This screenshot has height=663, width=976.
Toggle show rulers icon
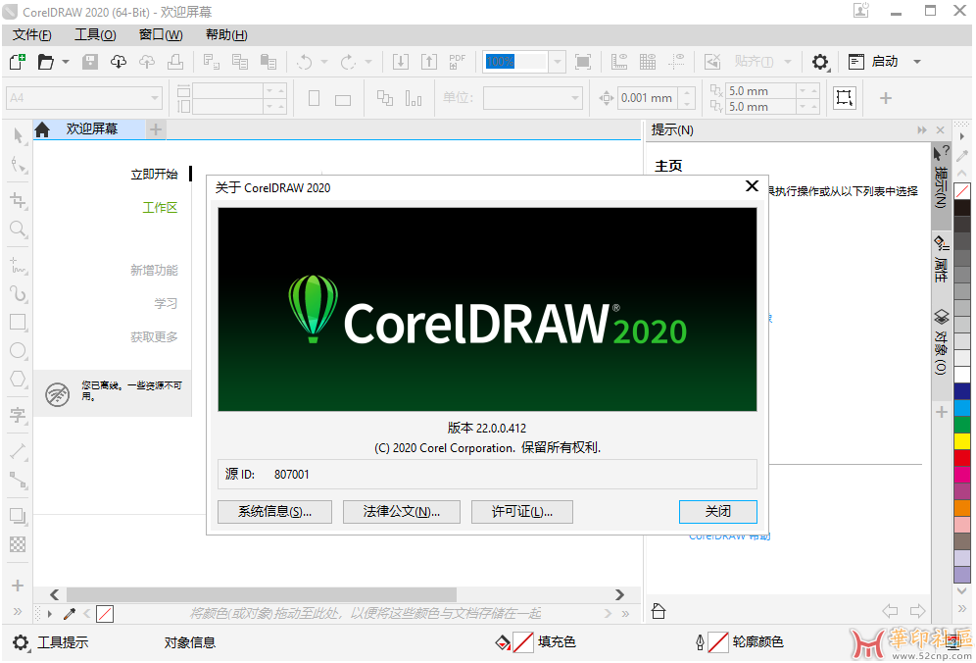pos(619,61)
